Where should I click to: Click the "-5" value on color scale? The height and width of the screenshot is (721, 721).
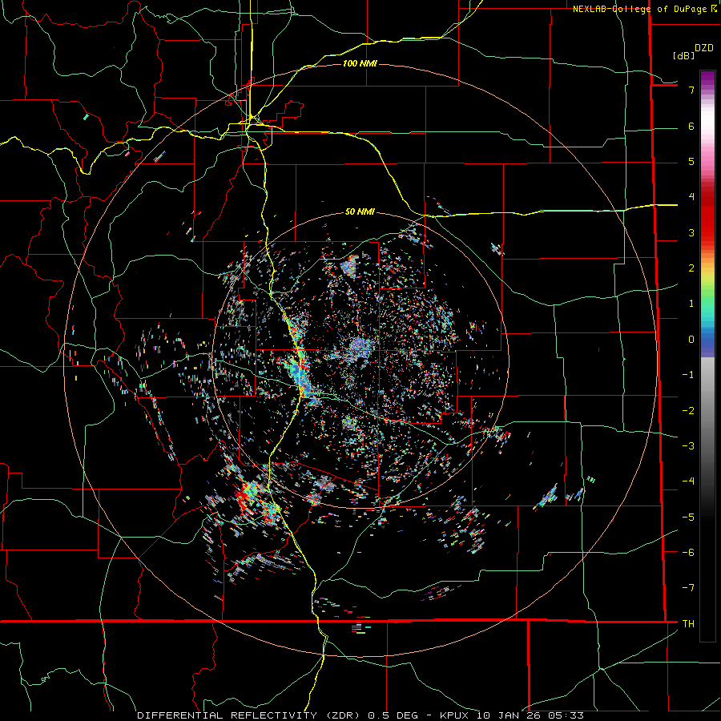click(x=688, y=518)
